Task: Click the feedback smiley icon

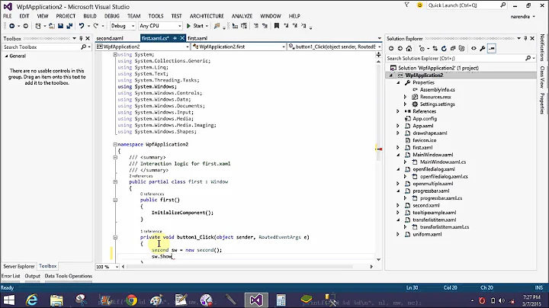Action: click(x=419, y=5)
